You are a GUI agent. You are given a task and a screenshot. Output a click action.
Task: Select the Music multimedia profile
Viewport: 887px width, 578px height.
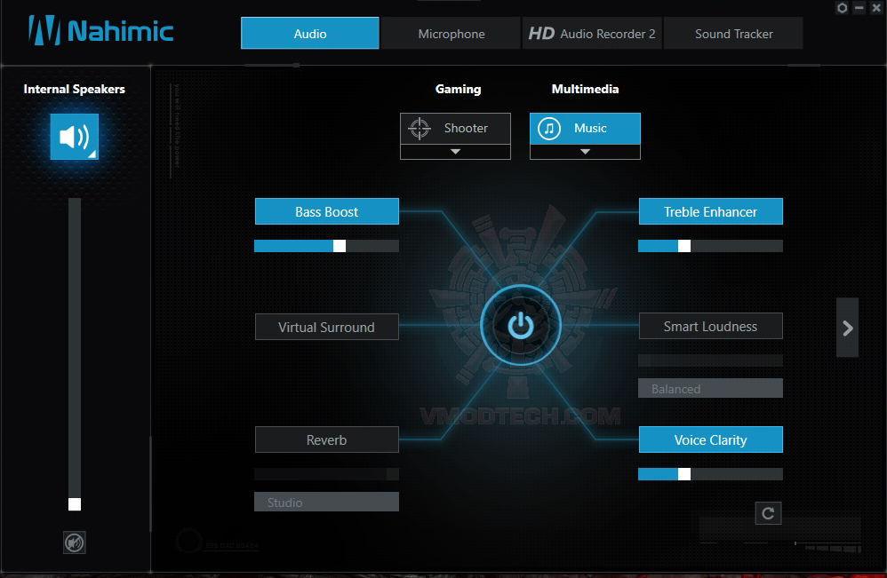point(585,128)
